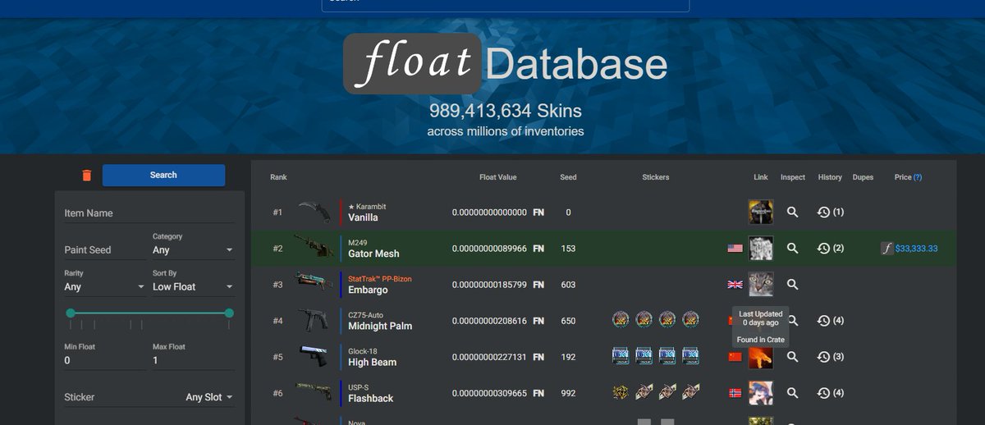Click the left float range slider handle

(71, 313)
